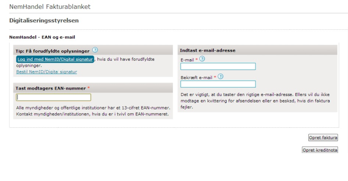This screenshot has height=181, width=348.
Task: Click the 'Det er vigtigt' e-mail notice paragraph
Action: (x=255, y=101)
